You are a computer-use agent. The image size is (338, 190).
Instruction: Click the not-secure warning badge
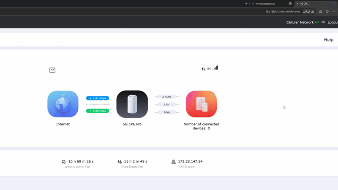[x=308, y=12]
